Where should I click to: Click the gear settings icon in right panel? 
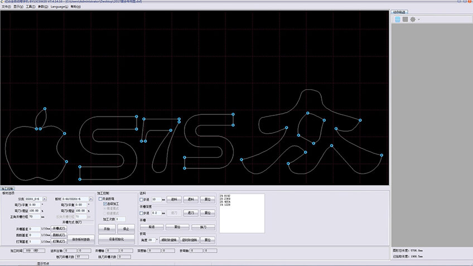pos(413,20)
